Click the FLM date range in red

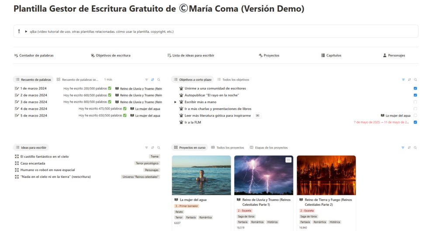(x=381, y=122)
